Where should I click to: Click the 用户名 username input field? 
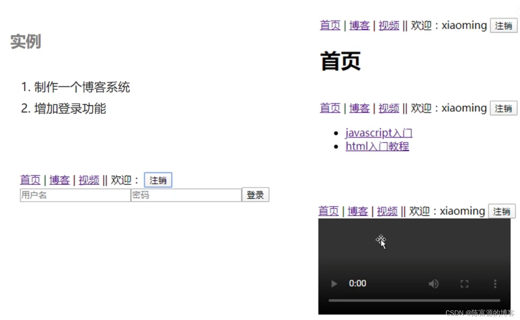[x=75, y=195]
